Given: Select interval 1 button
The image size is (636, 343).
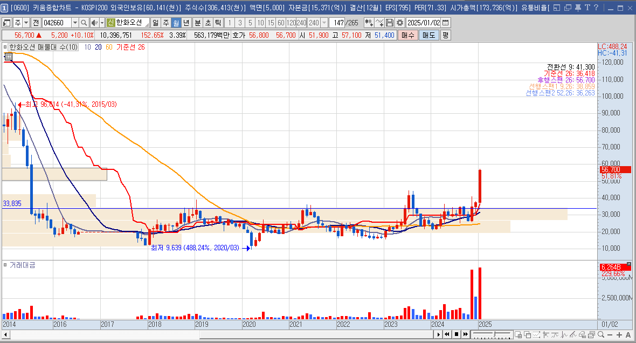Looking at the screenshot, I should [x=230, y=23].
